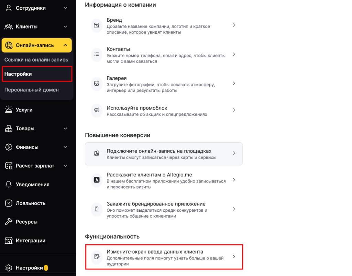Select Персональный домен submenu item

(x=32, y=90)
